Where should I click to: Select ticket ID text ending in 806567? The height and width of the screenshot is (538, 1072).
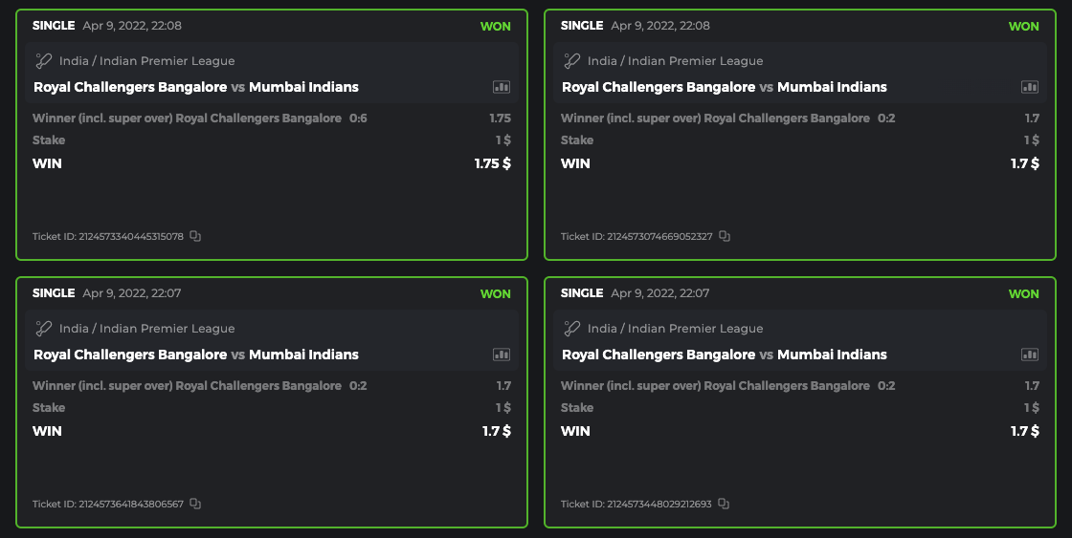108,504
